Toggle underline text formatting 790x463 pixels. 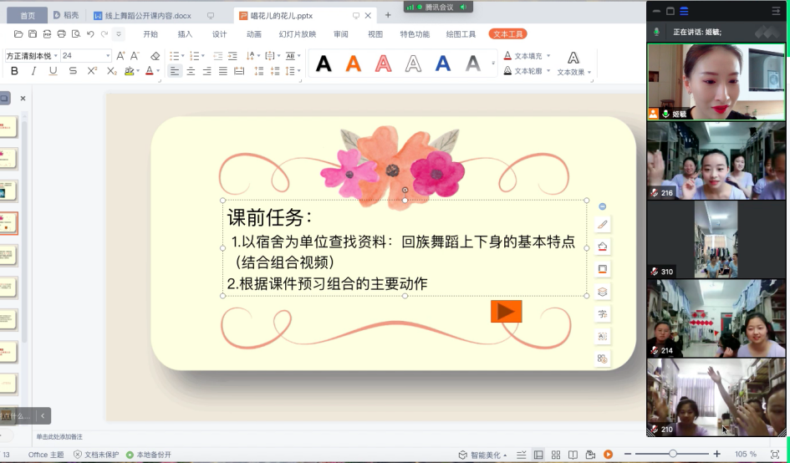pyautogui.click(x=53, y=72)
